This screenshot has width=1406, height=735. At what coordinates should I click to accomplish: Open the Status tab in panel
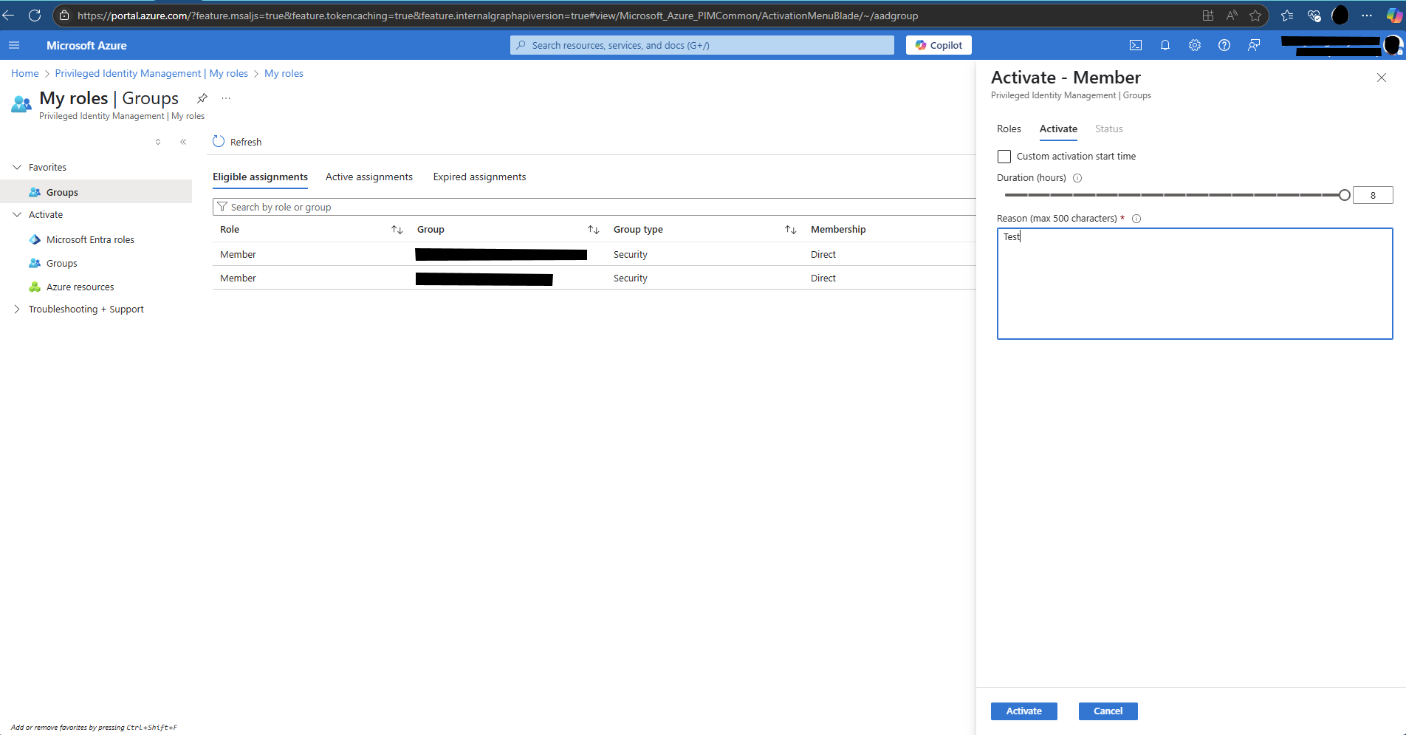click(x=1108, y=129)
